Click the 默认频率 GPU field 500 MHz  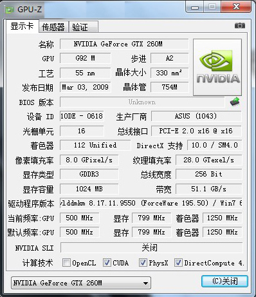pos(79,232)
